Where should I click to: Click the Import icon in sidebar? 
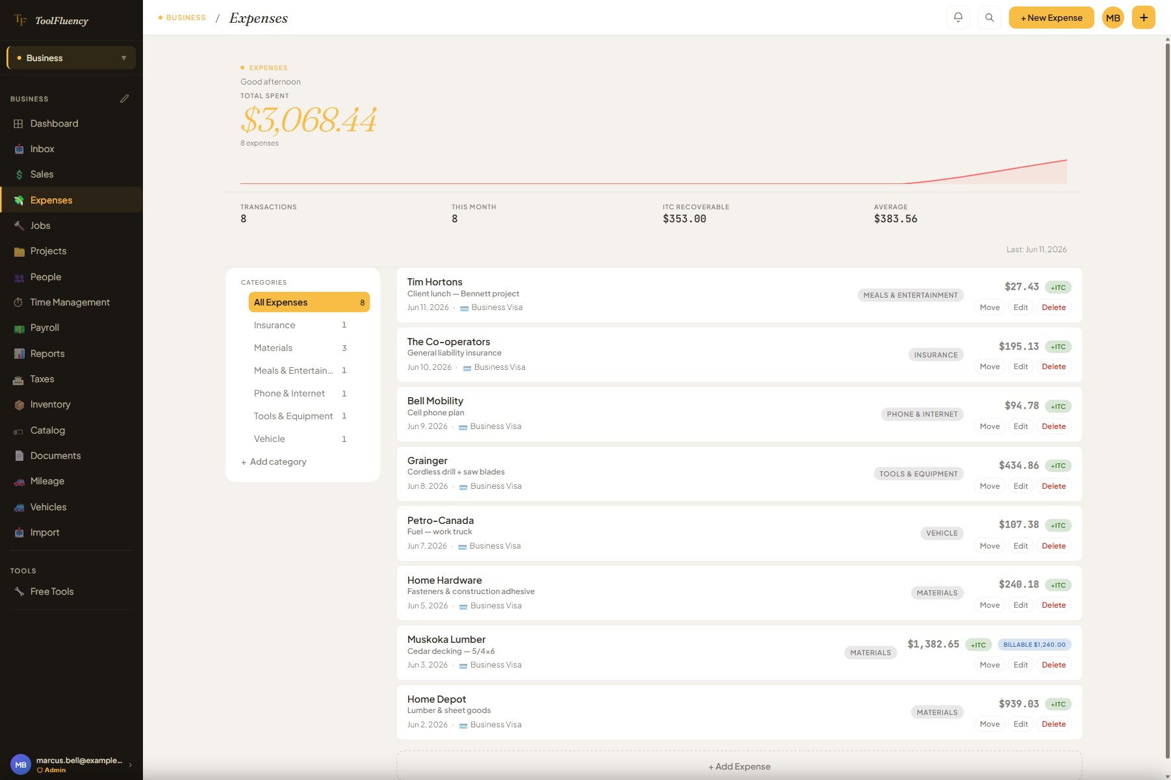click(x=19, y=532)
